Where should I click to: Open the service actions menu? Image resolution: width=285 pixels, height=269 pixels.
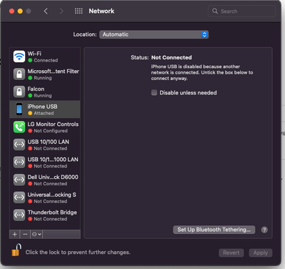36,235
